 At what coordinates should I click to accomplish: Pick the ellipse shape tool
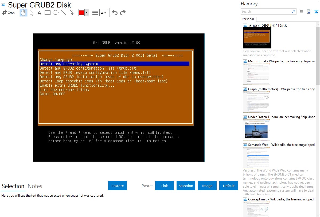point(56,13)
